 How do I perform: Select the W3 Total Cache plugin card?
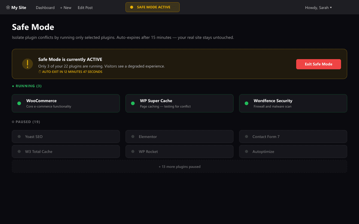[x=66, y=151]
